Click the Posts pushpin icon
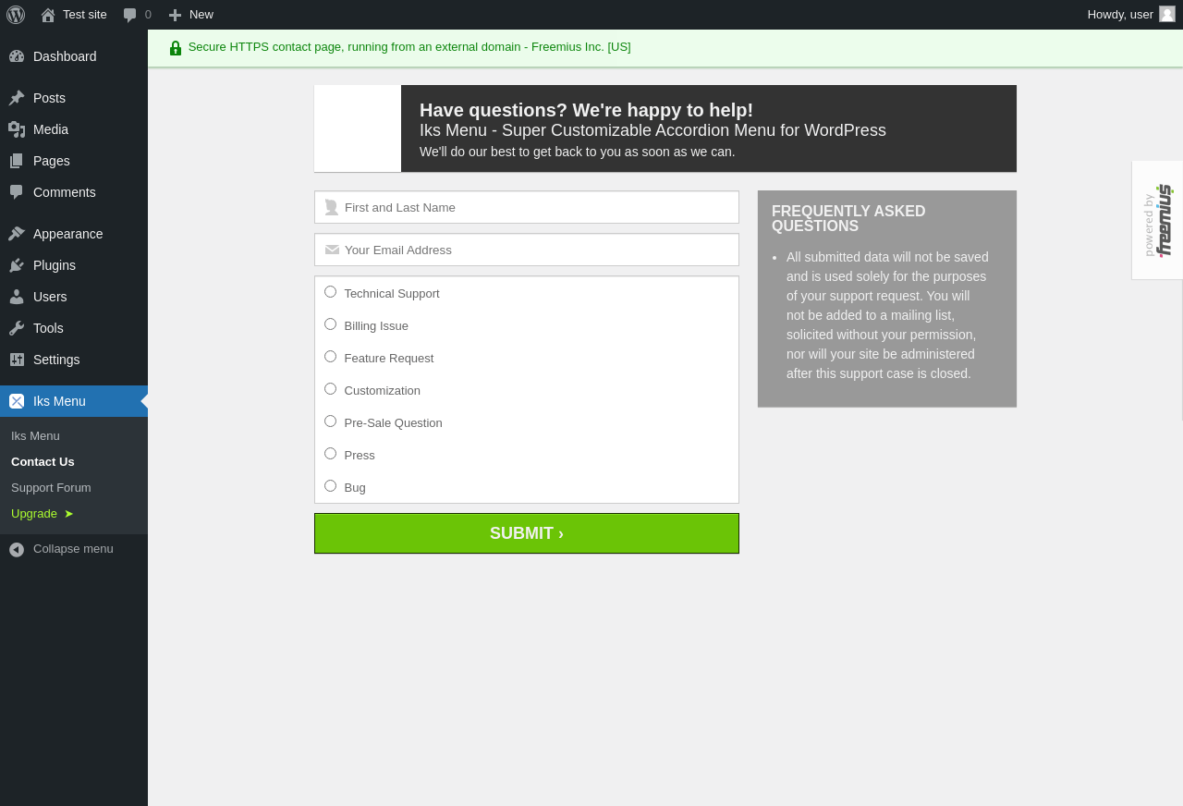The width and height of the screenshot is (1183, 806). click(x=17, y=98)
